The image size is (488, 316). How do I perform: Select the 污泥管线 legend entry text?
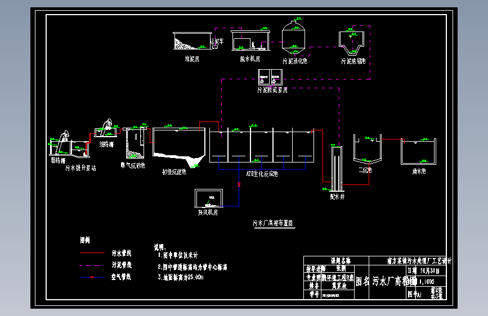(122, 265)
